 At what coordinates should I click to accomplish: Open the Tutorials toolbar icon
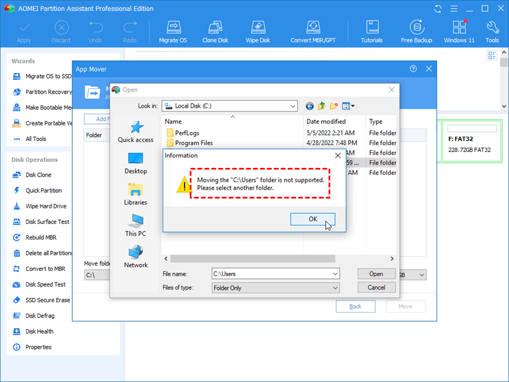coord(372,32)
